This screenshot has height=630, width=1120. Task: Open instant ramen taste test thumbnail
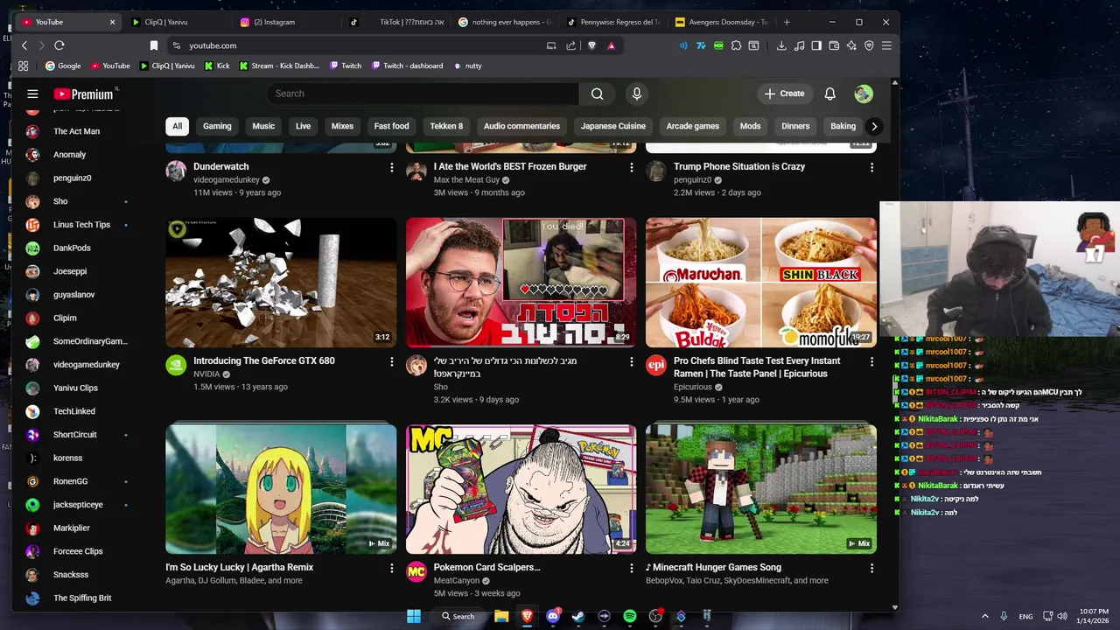tap(761, 283)
